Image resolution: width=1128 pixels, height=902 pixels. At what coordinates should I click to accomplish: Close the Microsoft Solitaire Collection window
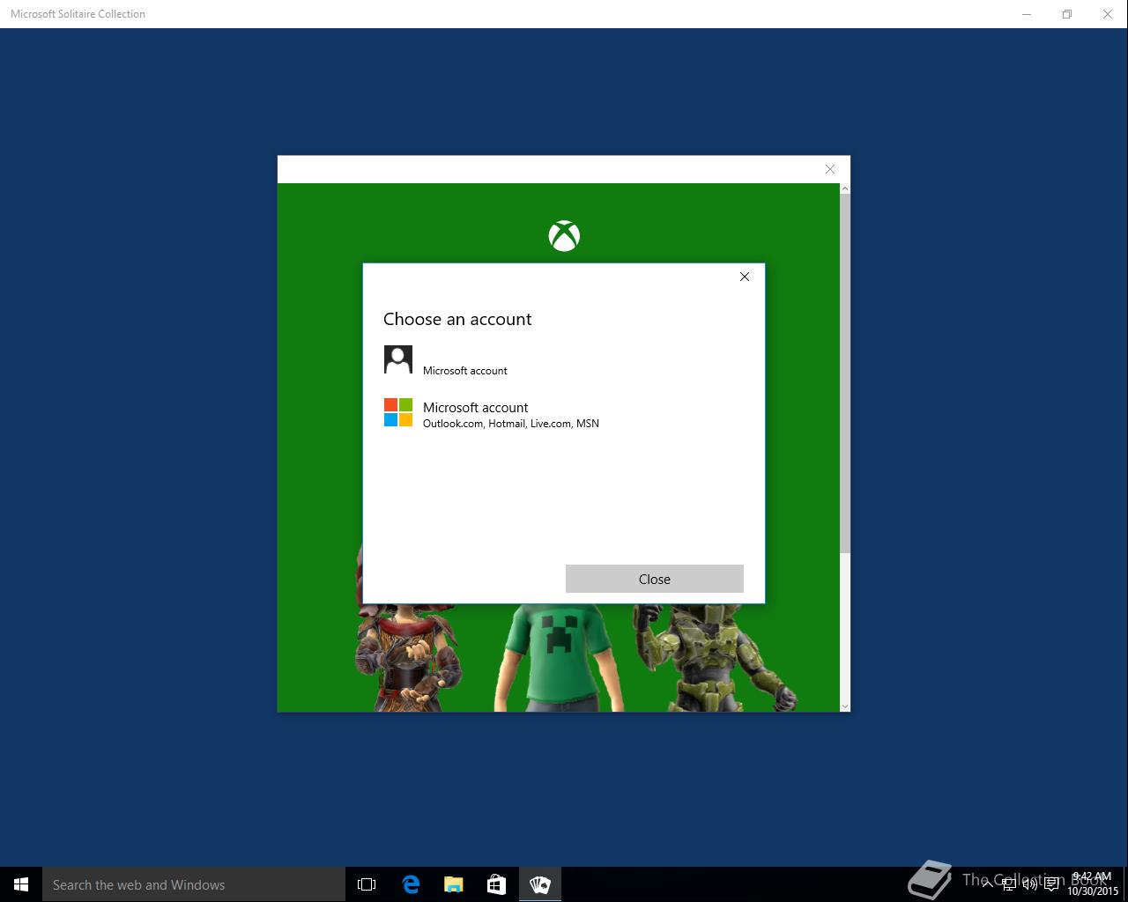click(1108, 14)
